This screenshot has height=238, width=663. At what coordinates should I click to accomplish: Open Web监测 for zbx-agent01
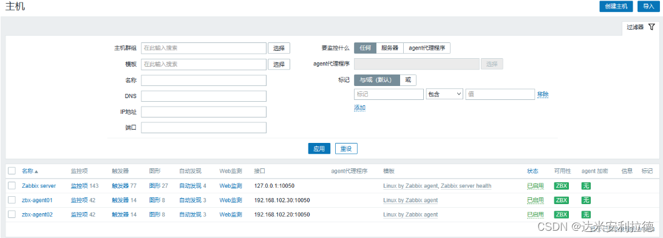pos(231,200)
